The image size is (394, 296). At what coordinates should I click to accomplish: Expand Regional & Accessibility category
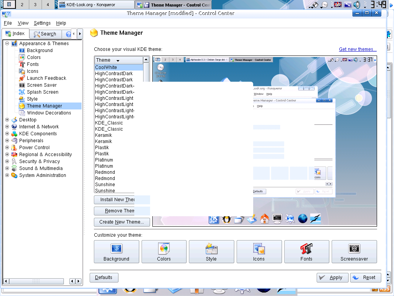(x=7, y=154)
